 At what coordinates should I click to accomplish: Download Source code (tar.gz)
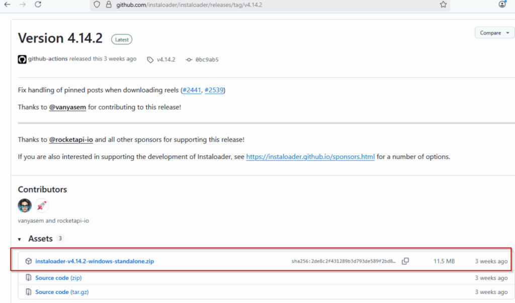point(62,292)
